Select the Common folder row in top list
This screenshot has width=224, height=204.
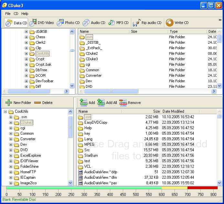[148, 70]
